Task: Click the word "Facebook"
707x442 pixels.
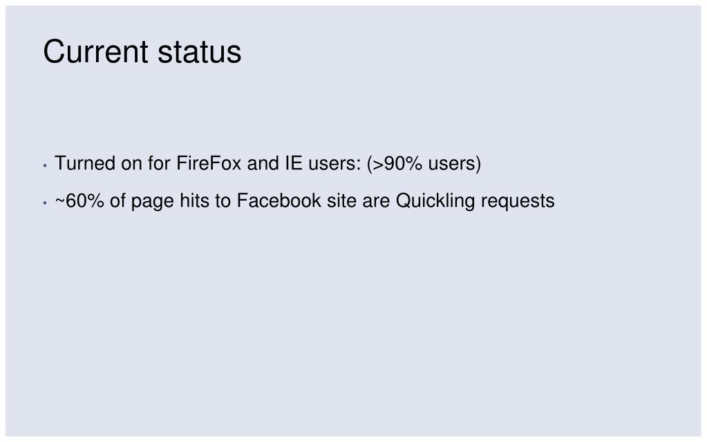Action: coord(279,201)
